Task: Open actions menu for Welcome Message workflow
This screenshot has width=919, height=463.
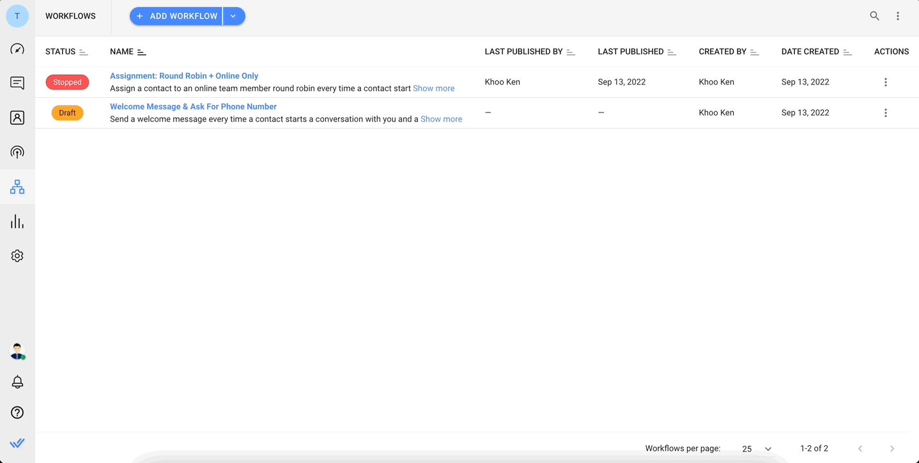Action: (x=885, y=113)
